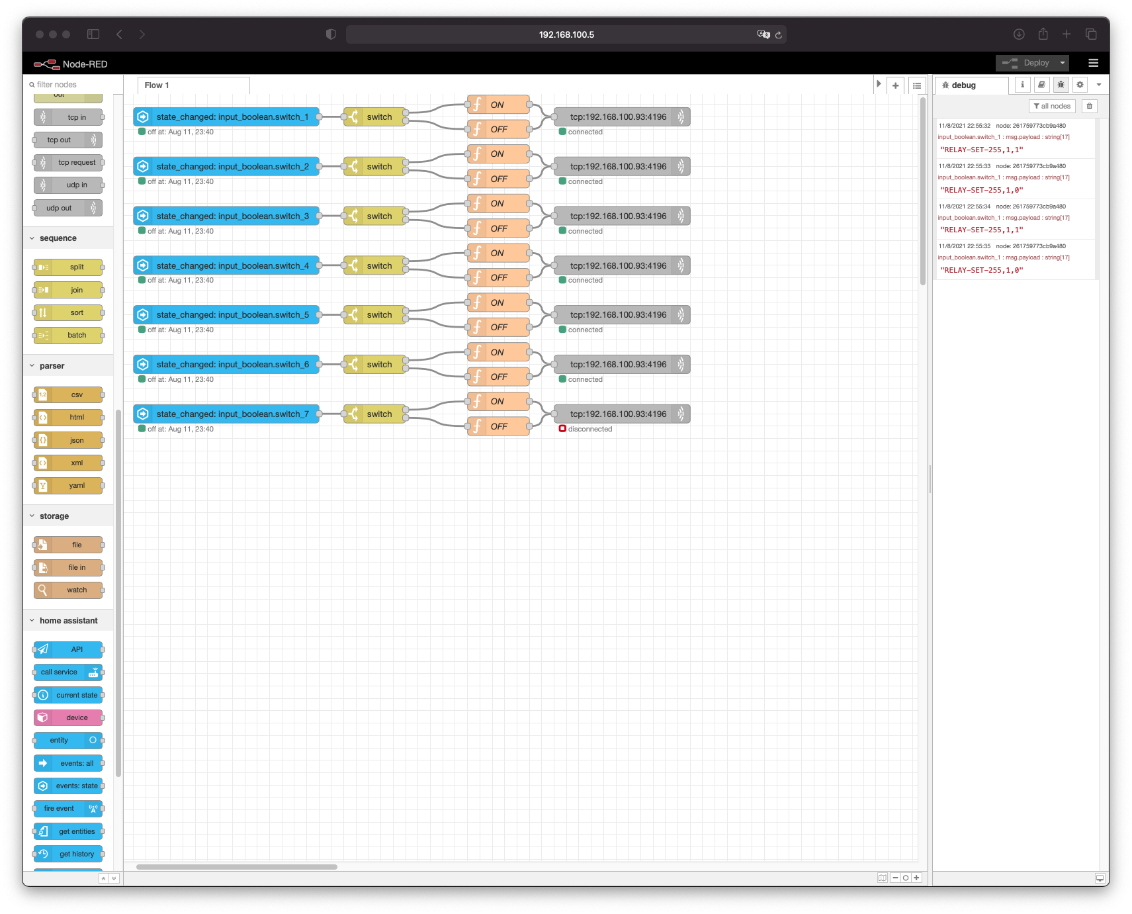Viewport: 1132px width, 914px height.
Task: Select the Flow 1 tab
Action: tap(157, 85)
